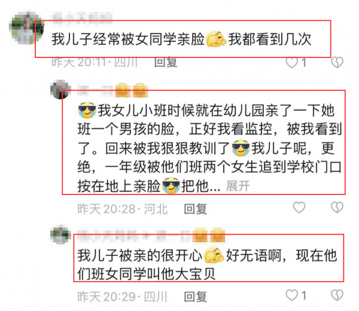Dislike the 20:29 reply with broken heart
The width and height of the screenshot is (359, 311).
337,295
